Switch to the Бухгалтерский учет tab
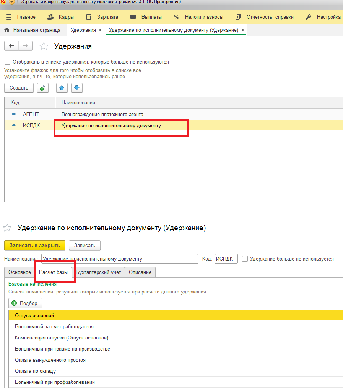343x390 pixels. (x=98, y=272)
